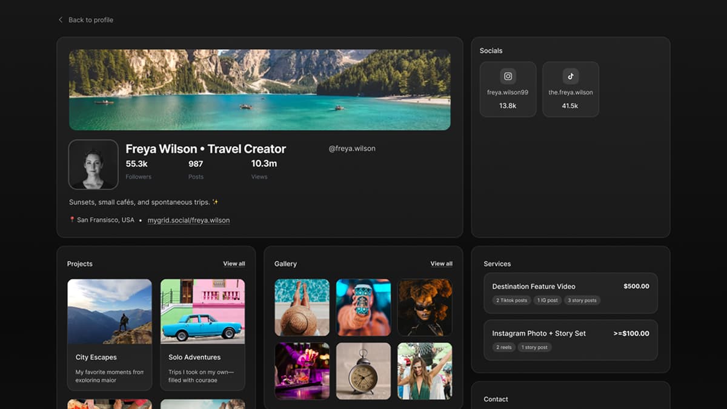Click the sparkle emoji in the bio

[215, 202]
